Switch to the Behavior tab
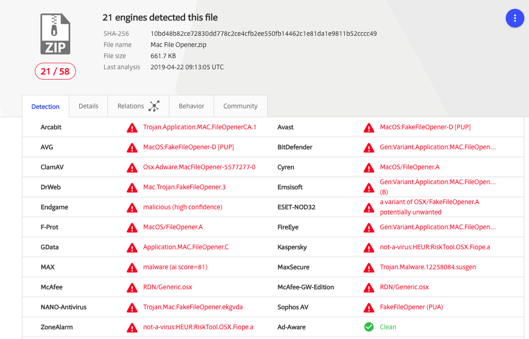 pos(191,106)
